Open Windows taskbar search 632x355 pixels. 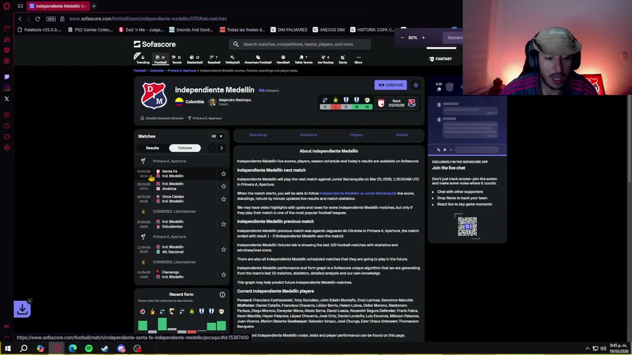[24, 349]
